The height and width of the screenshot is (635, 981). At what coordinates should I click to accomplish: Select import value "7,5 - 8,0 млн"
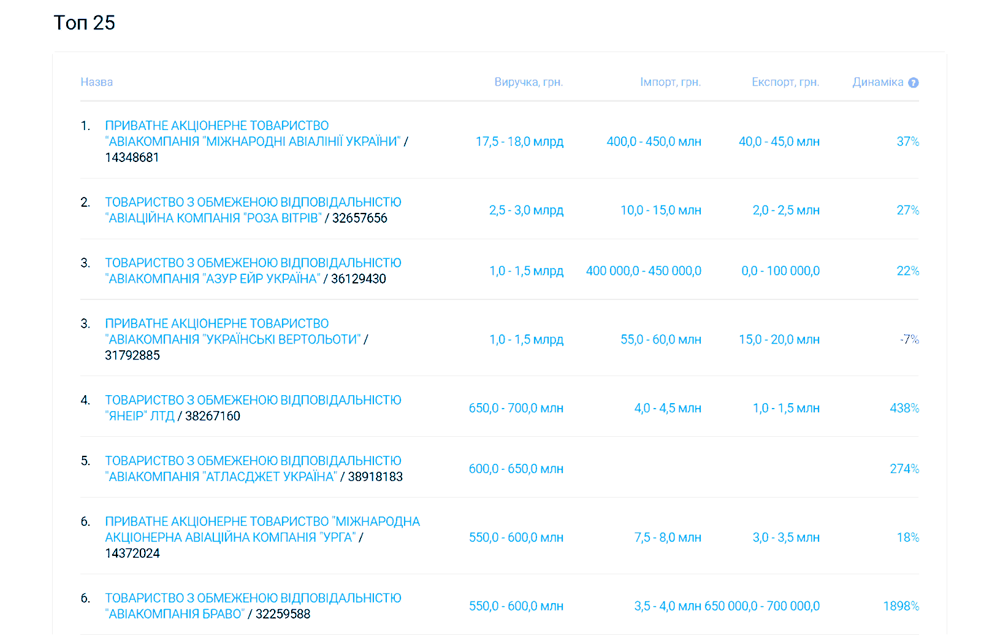(x=668, y=538)
